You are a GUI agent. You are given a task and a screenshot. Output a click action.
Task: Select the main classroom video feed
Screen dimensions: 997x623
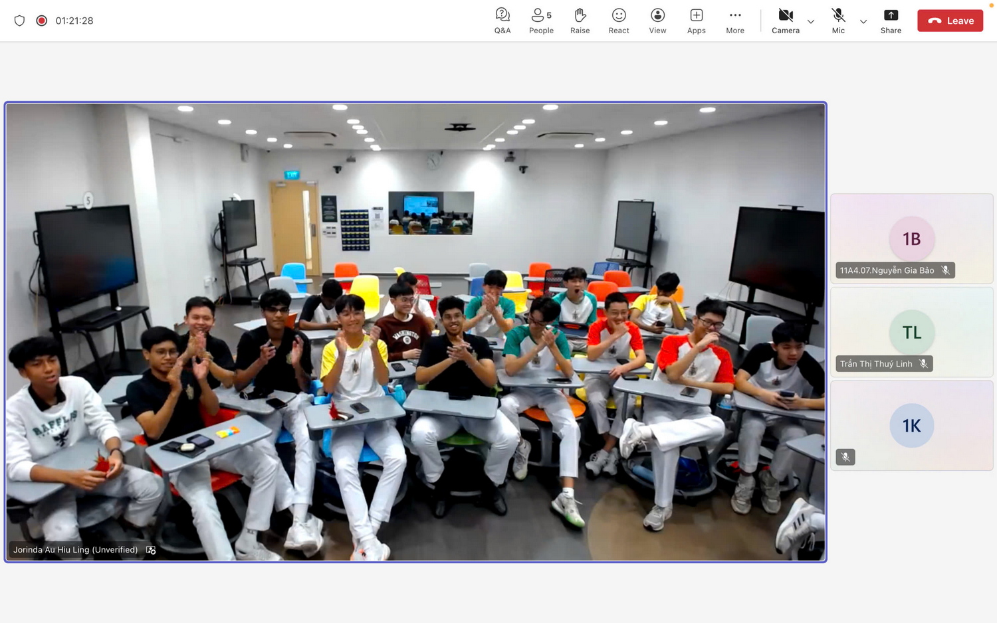415,332
